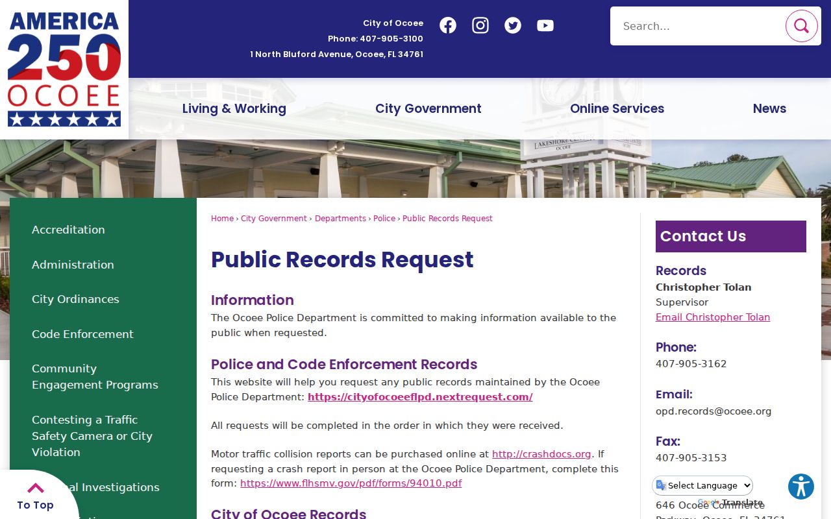Screen dimensions: 831x519
Task: Click the Information heading
Action: pyautogui.click(x=253, y=300)
